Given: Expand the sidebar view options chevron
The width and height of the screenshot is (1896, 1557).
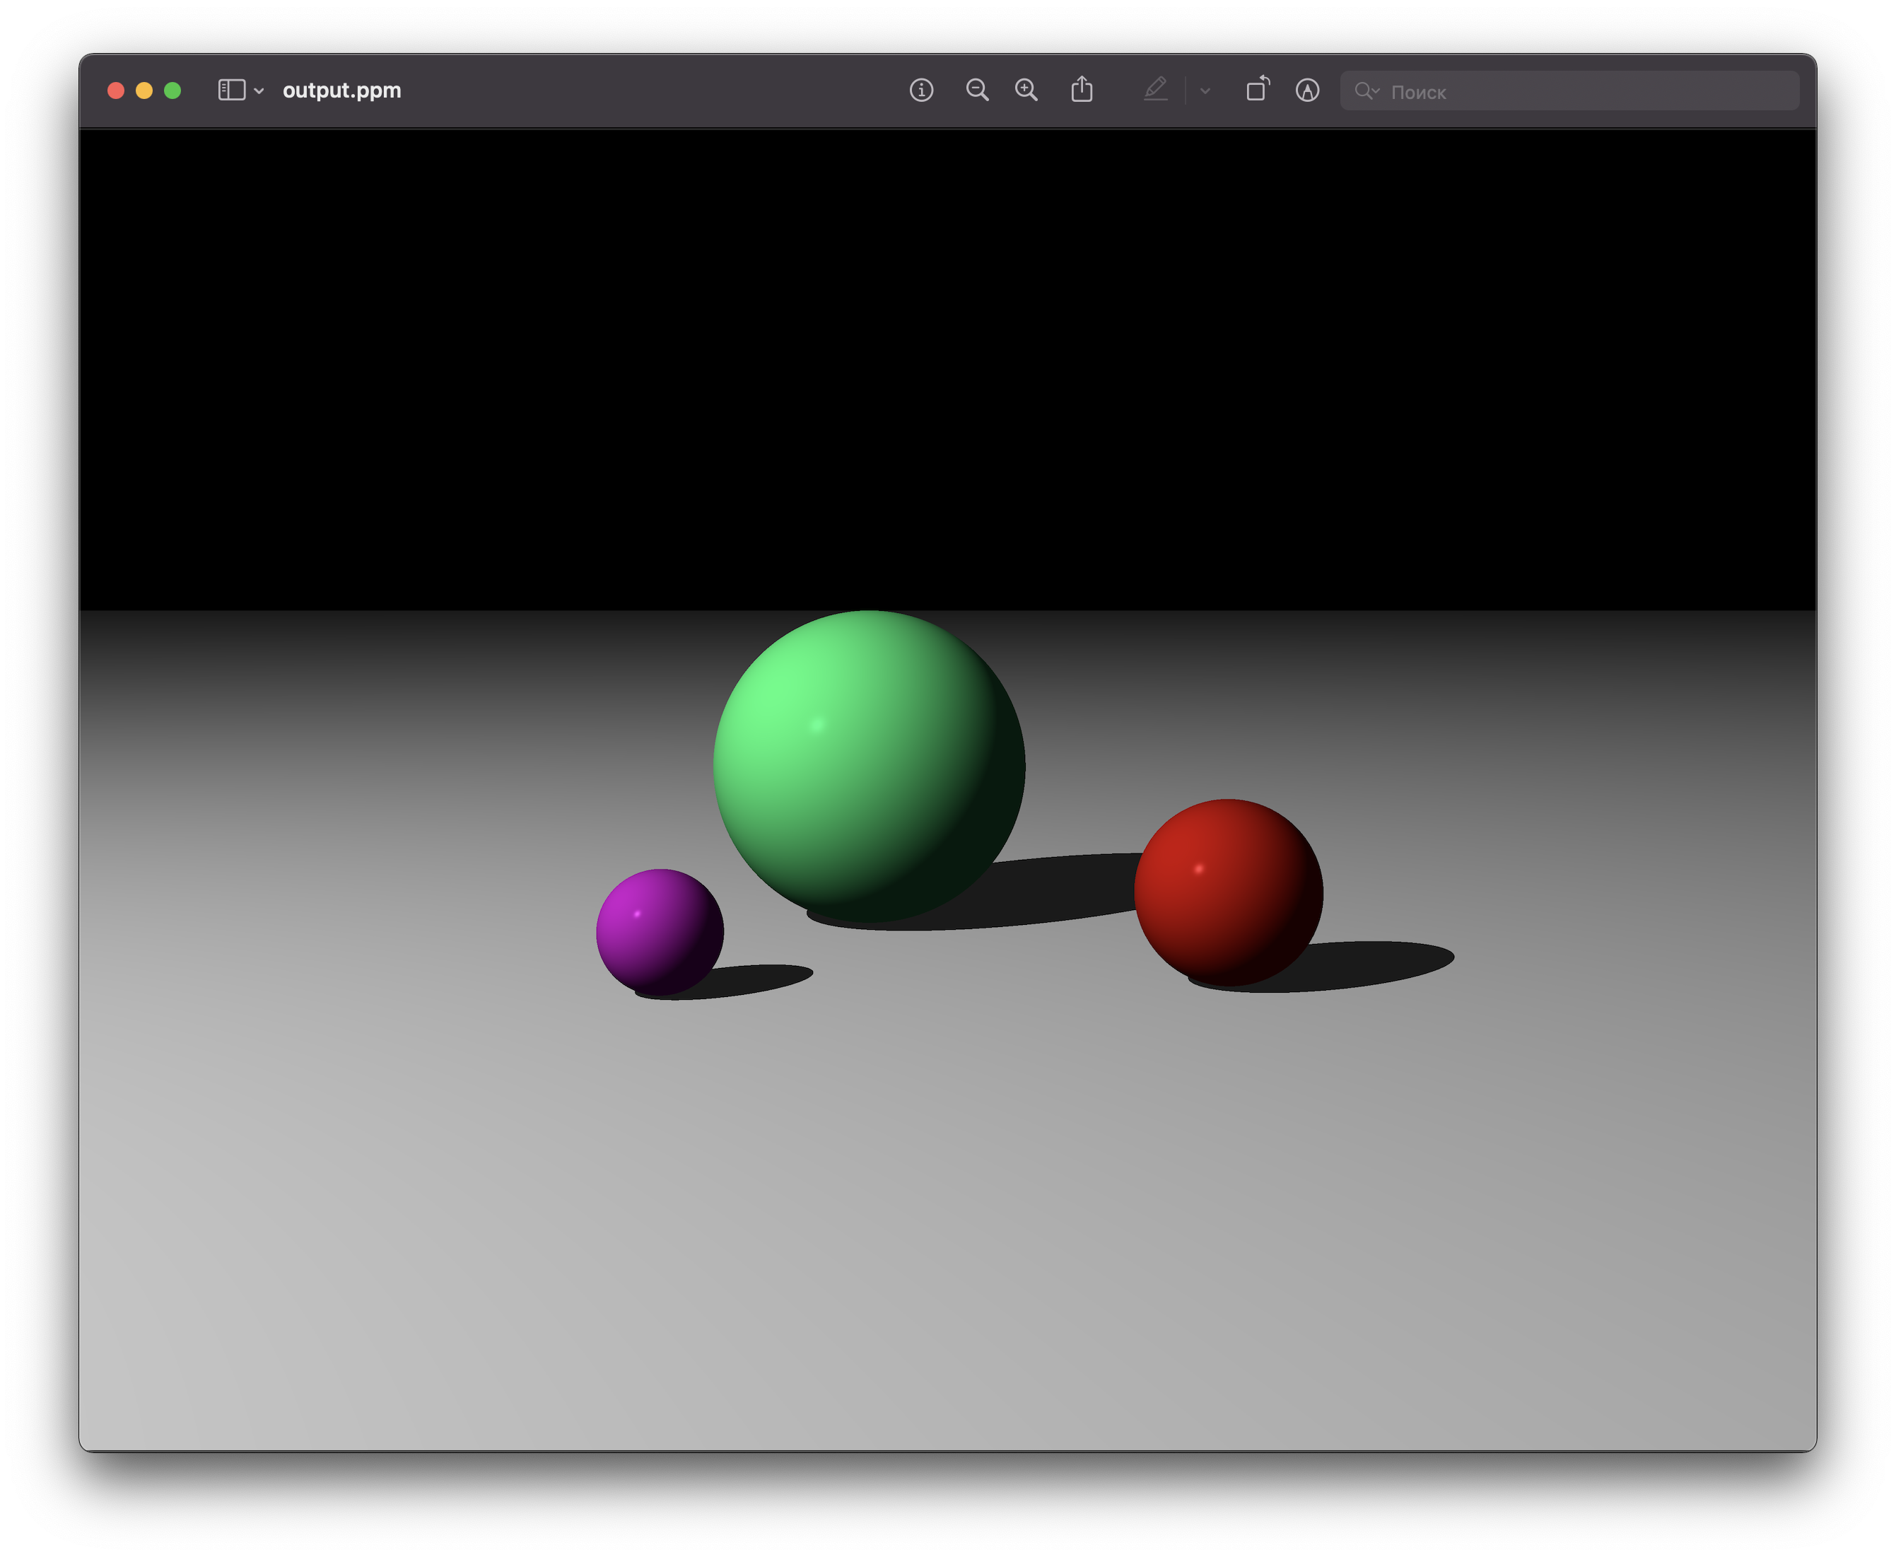Looking at the screenshot, I should [x=259, y=91].
